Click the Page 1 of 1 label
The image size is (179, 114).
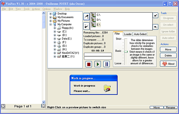(x=23, y=106)
